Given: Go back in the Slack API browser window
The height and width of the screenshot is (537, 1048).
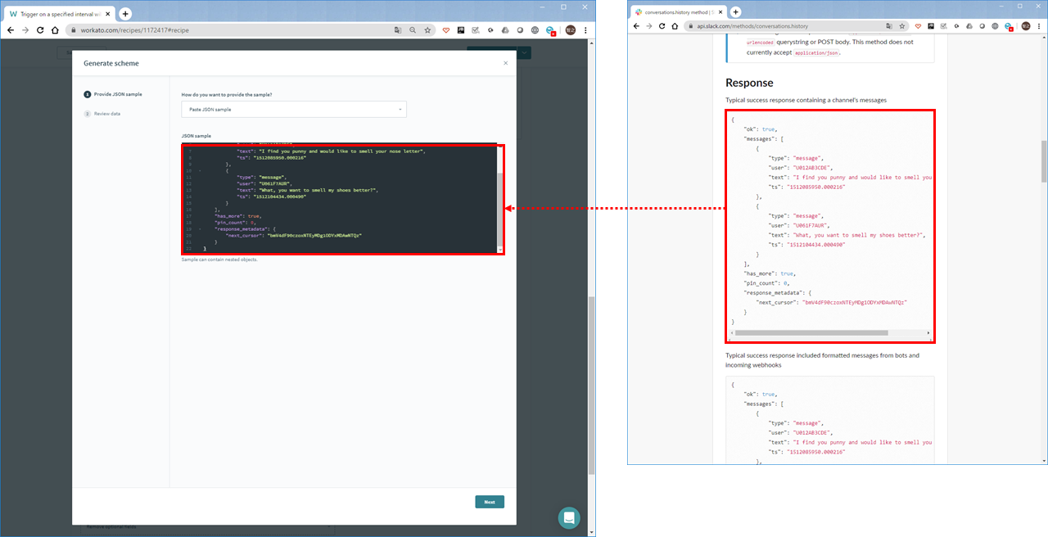Looking at the screenshot, I should 635,26.
